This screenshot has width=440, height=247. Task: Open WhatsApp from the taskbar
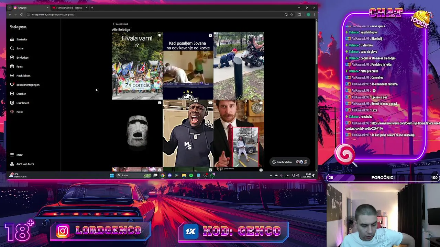pyautogui.click(x=213, y=175)
